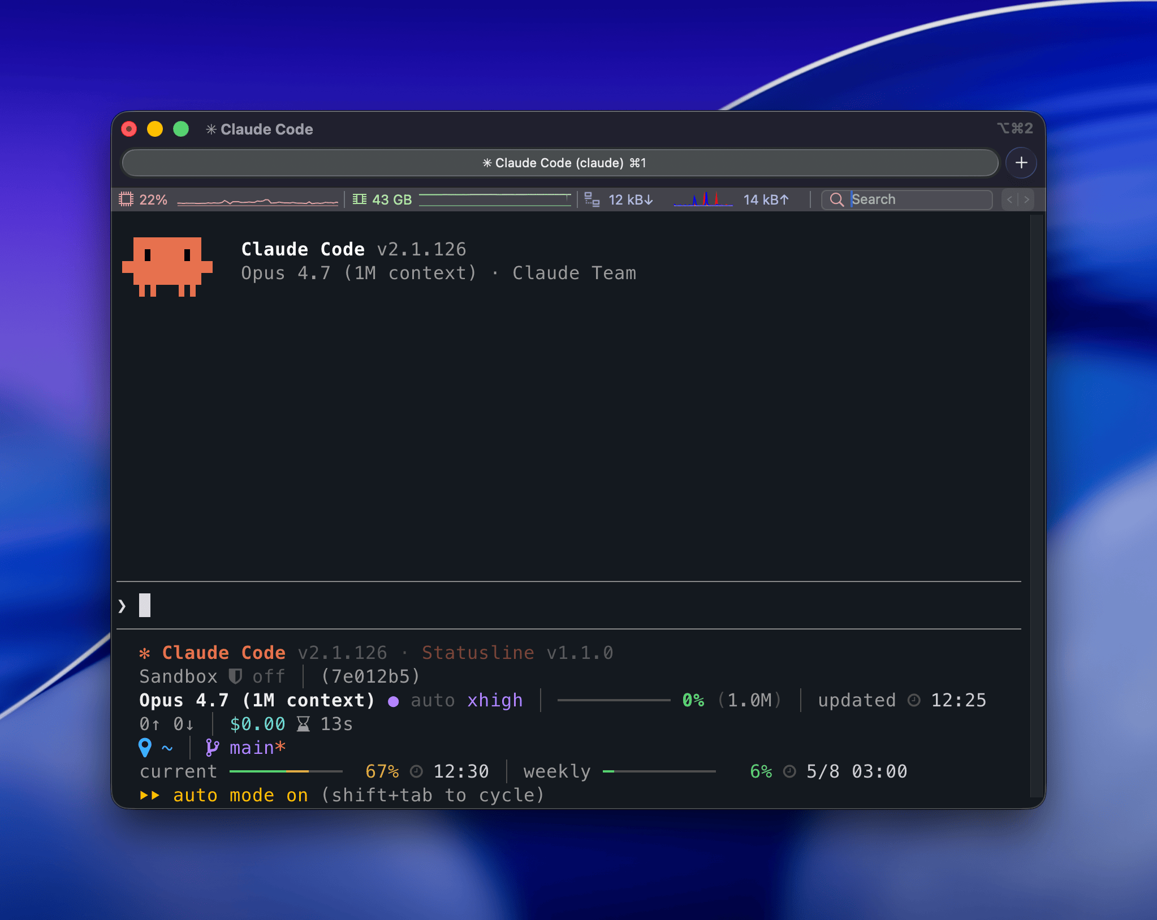
Task: Click the search magnifier icon
Action: (x=836, y=199)
